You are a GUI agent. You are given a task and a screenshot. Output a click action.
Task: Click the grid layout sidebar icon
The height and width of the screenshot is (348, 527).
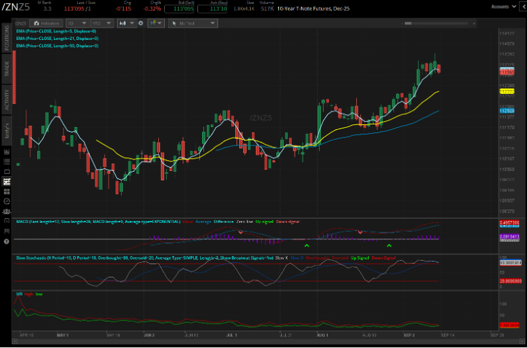coord(7,191)
